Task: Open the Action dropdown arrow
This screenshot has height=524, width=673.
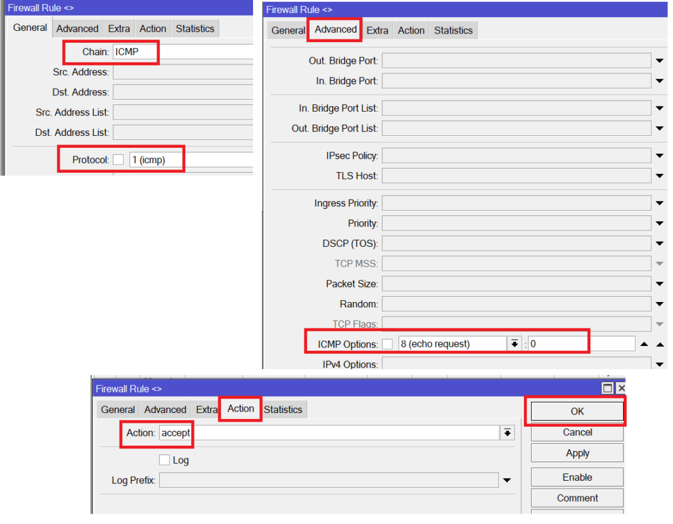Action: pyautogui.click(x=507, y=433)
